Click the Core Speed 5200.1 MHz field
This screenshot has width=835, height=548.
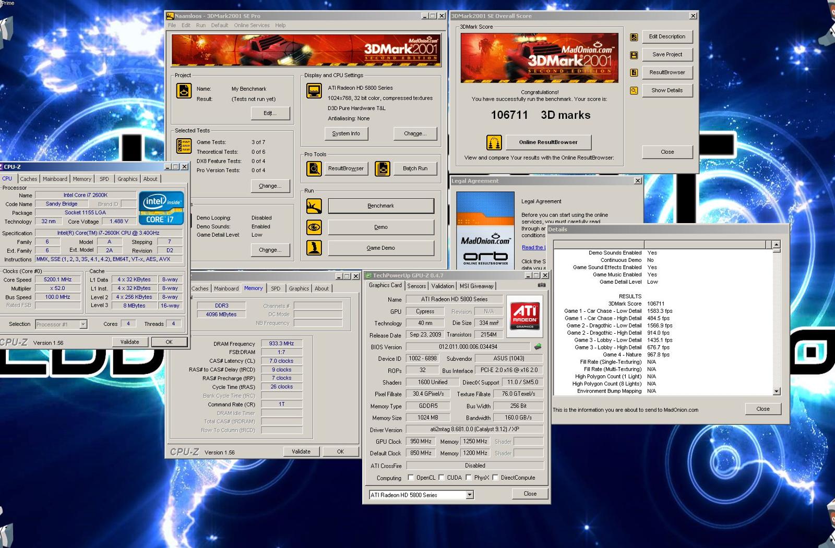(x=58, y=279)
